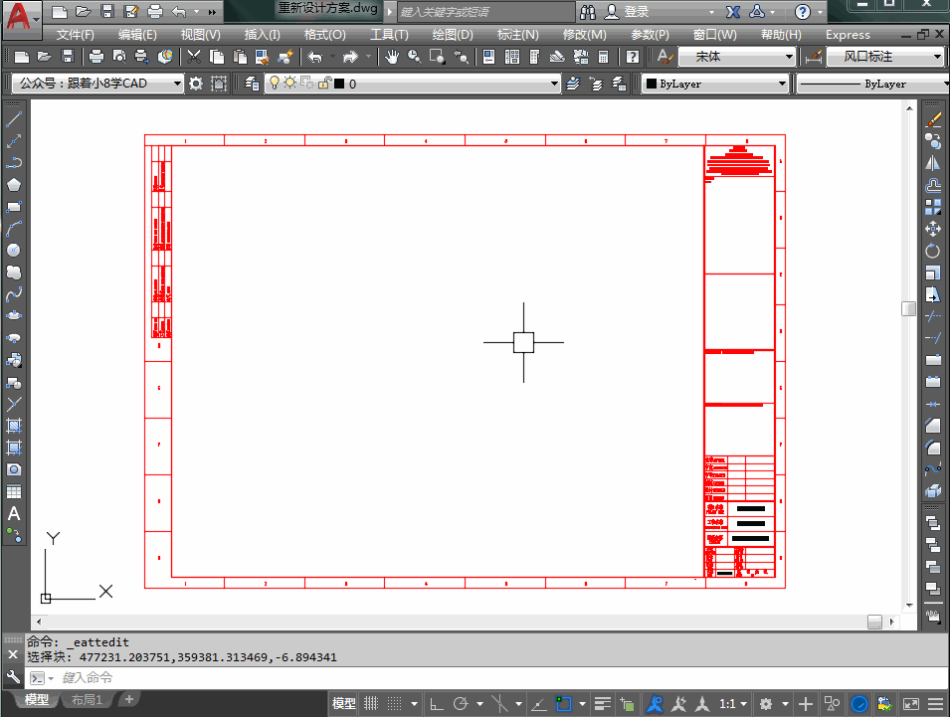
Task: Open the 文件(F) menu
Action: pyautogui.click(x=76, y=35)
